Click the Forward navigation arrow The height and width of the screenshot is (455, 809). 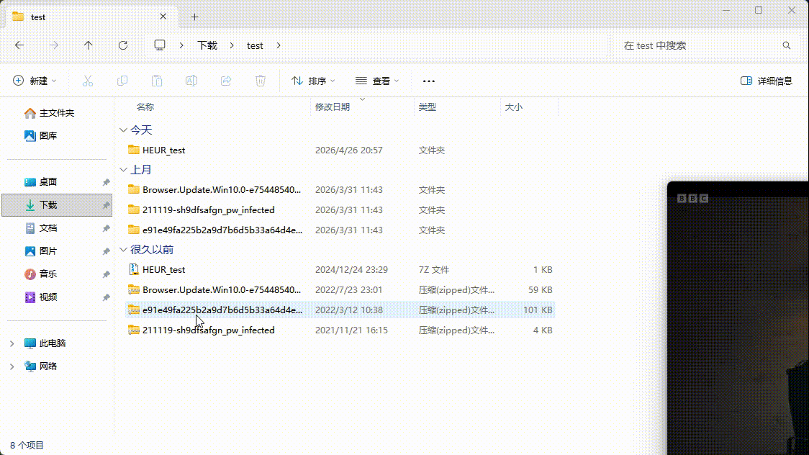coord(54,45)
